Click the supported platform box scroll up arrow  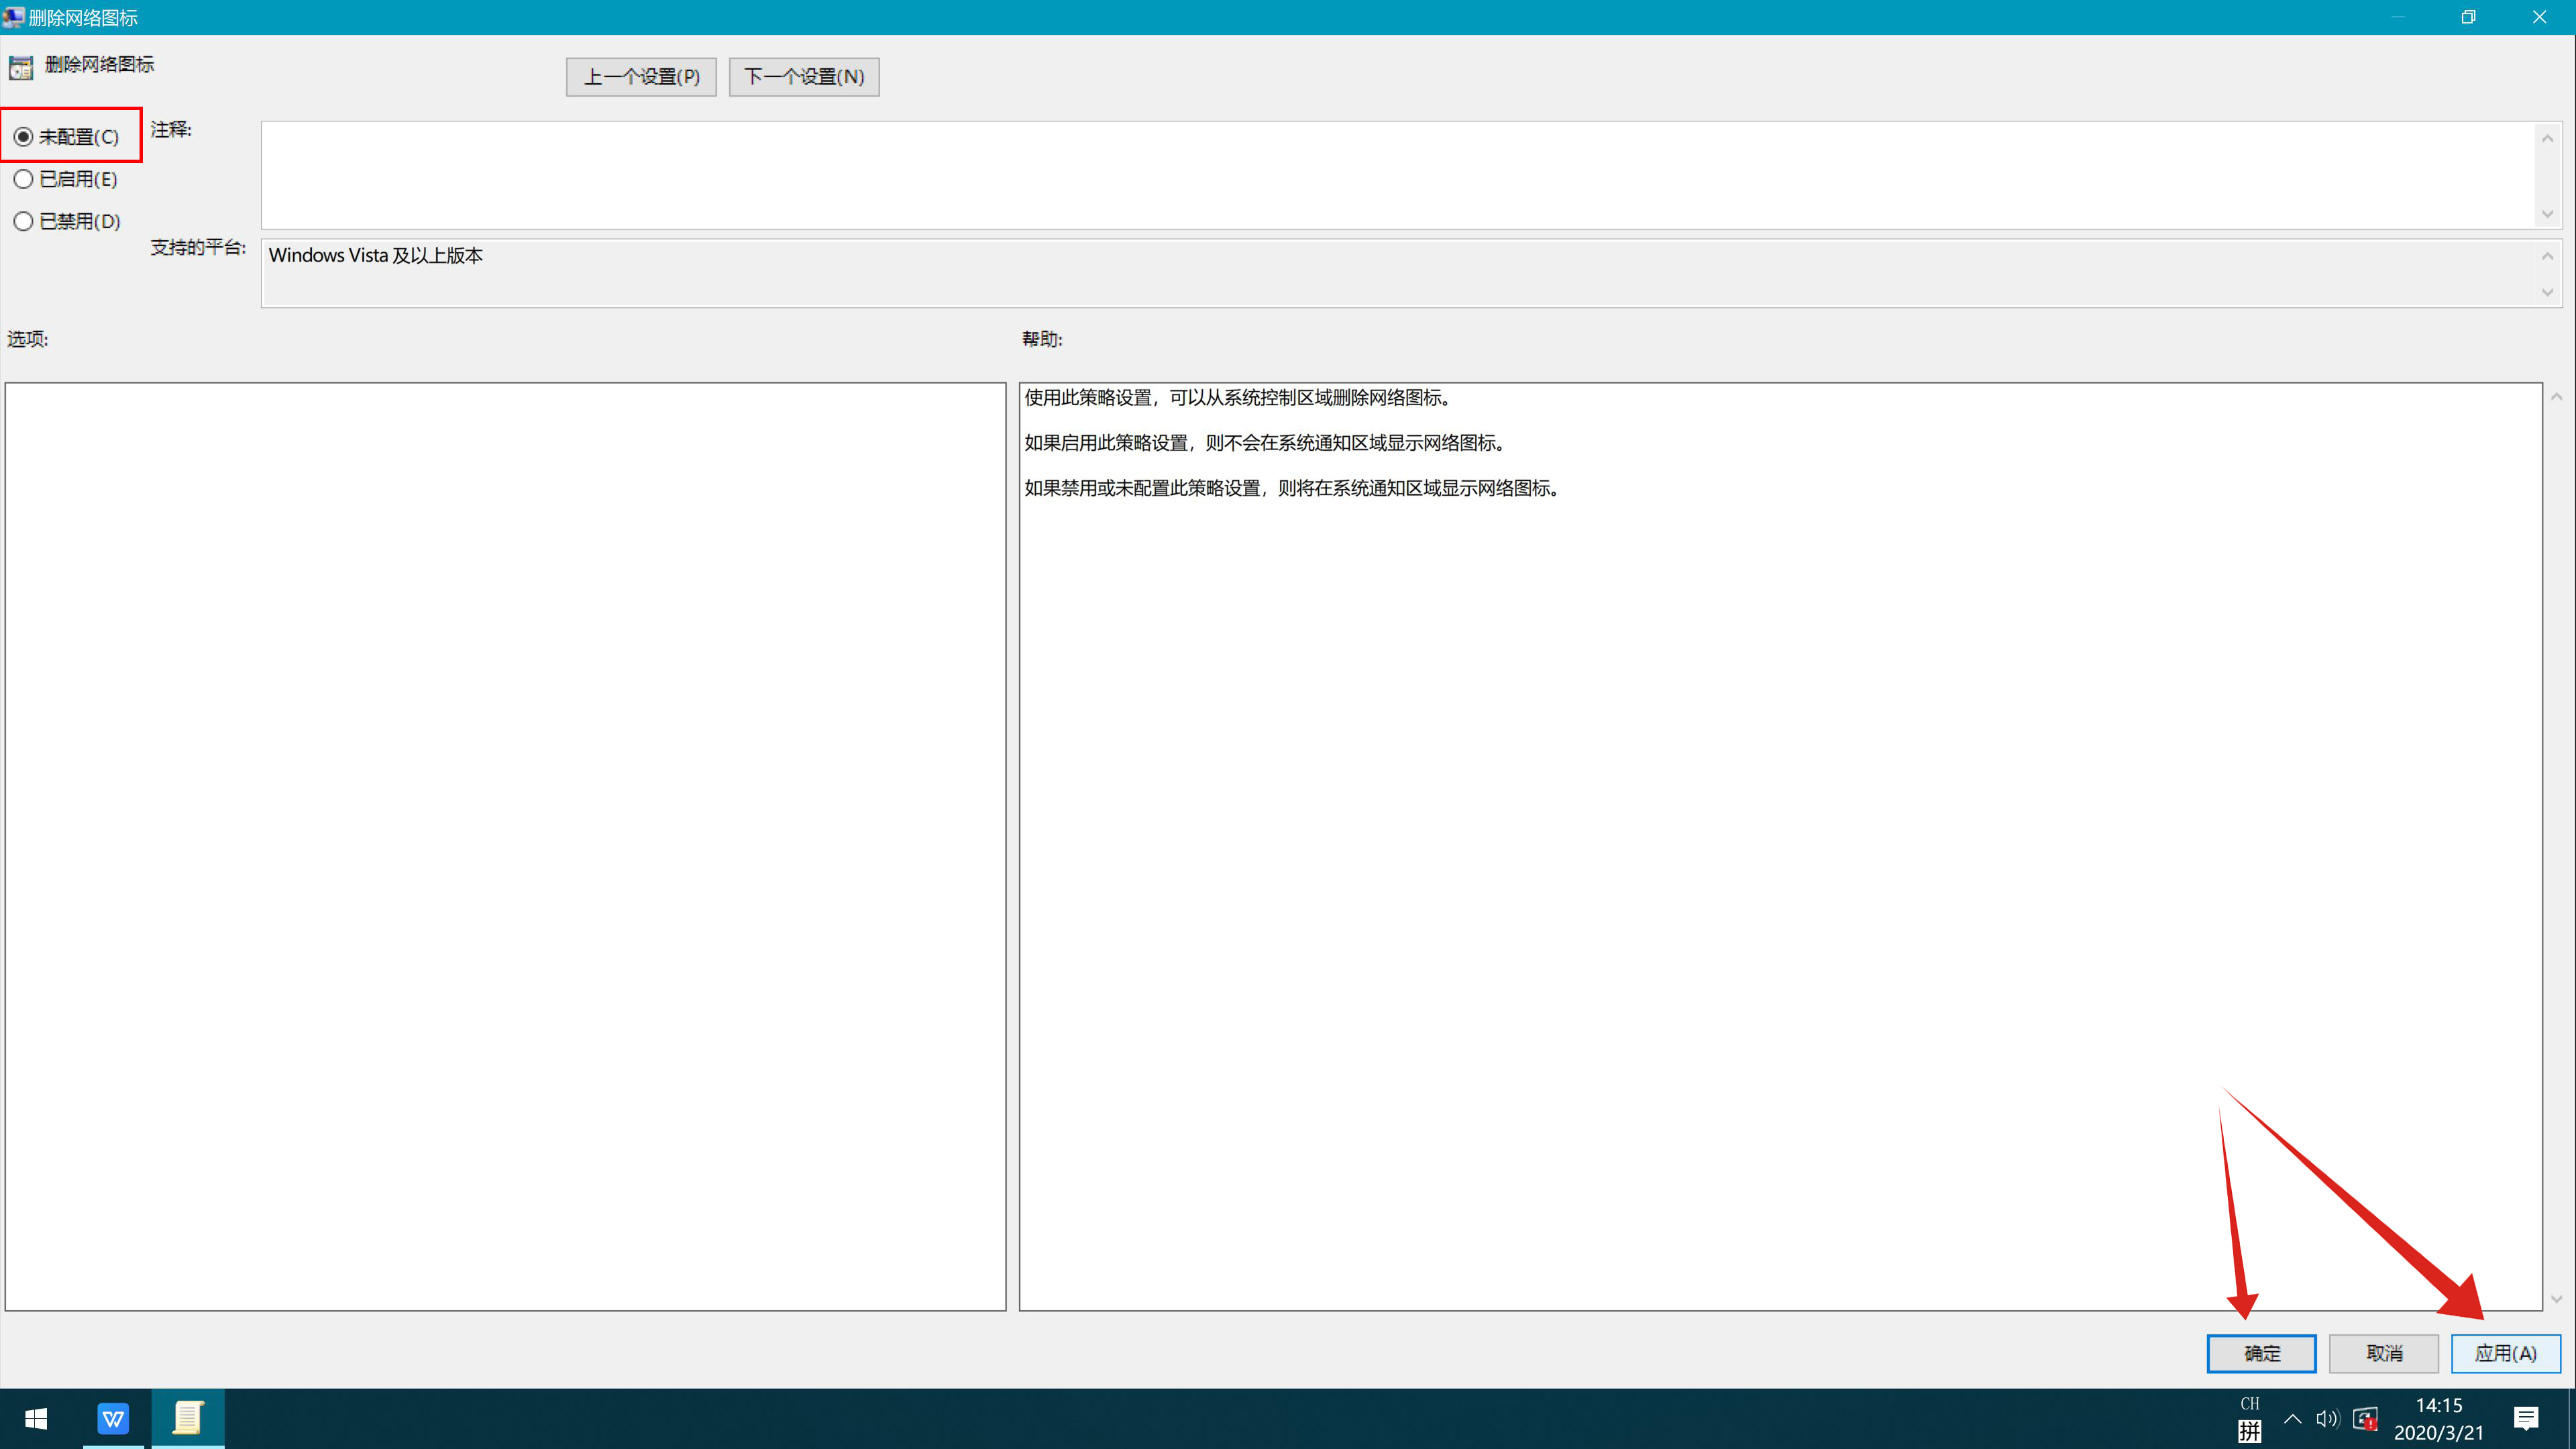(2548, 256)
